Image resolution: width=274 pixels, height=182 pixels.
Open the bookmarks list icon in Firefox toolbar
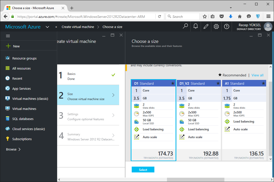[213, 16]
